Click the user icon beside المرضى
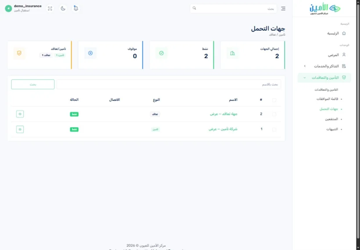 coord(344,55)
